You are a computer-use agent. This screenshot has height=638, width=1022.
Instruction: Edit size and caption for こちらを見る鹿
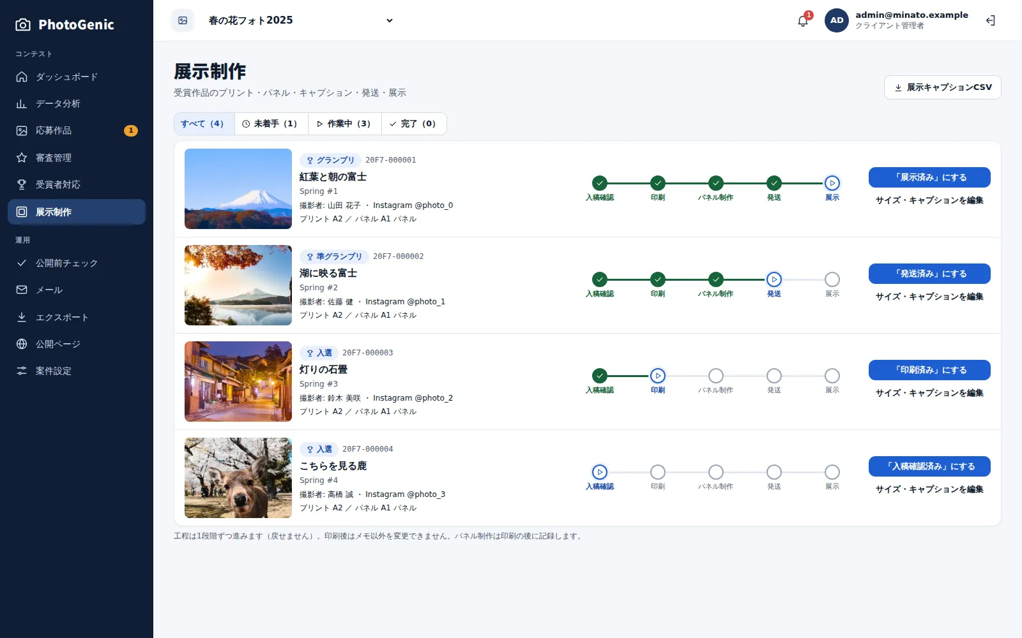[x=929, y=489]
